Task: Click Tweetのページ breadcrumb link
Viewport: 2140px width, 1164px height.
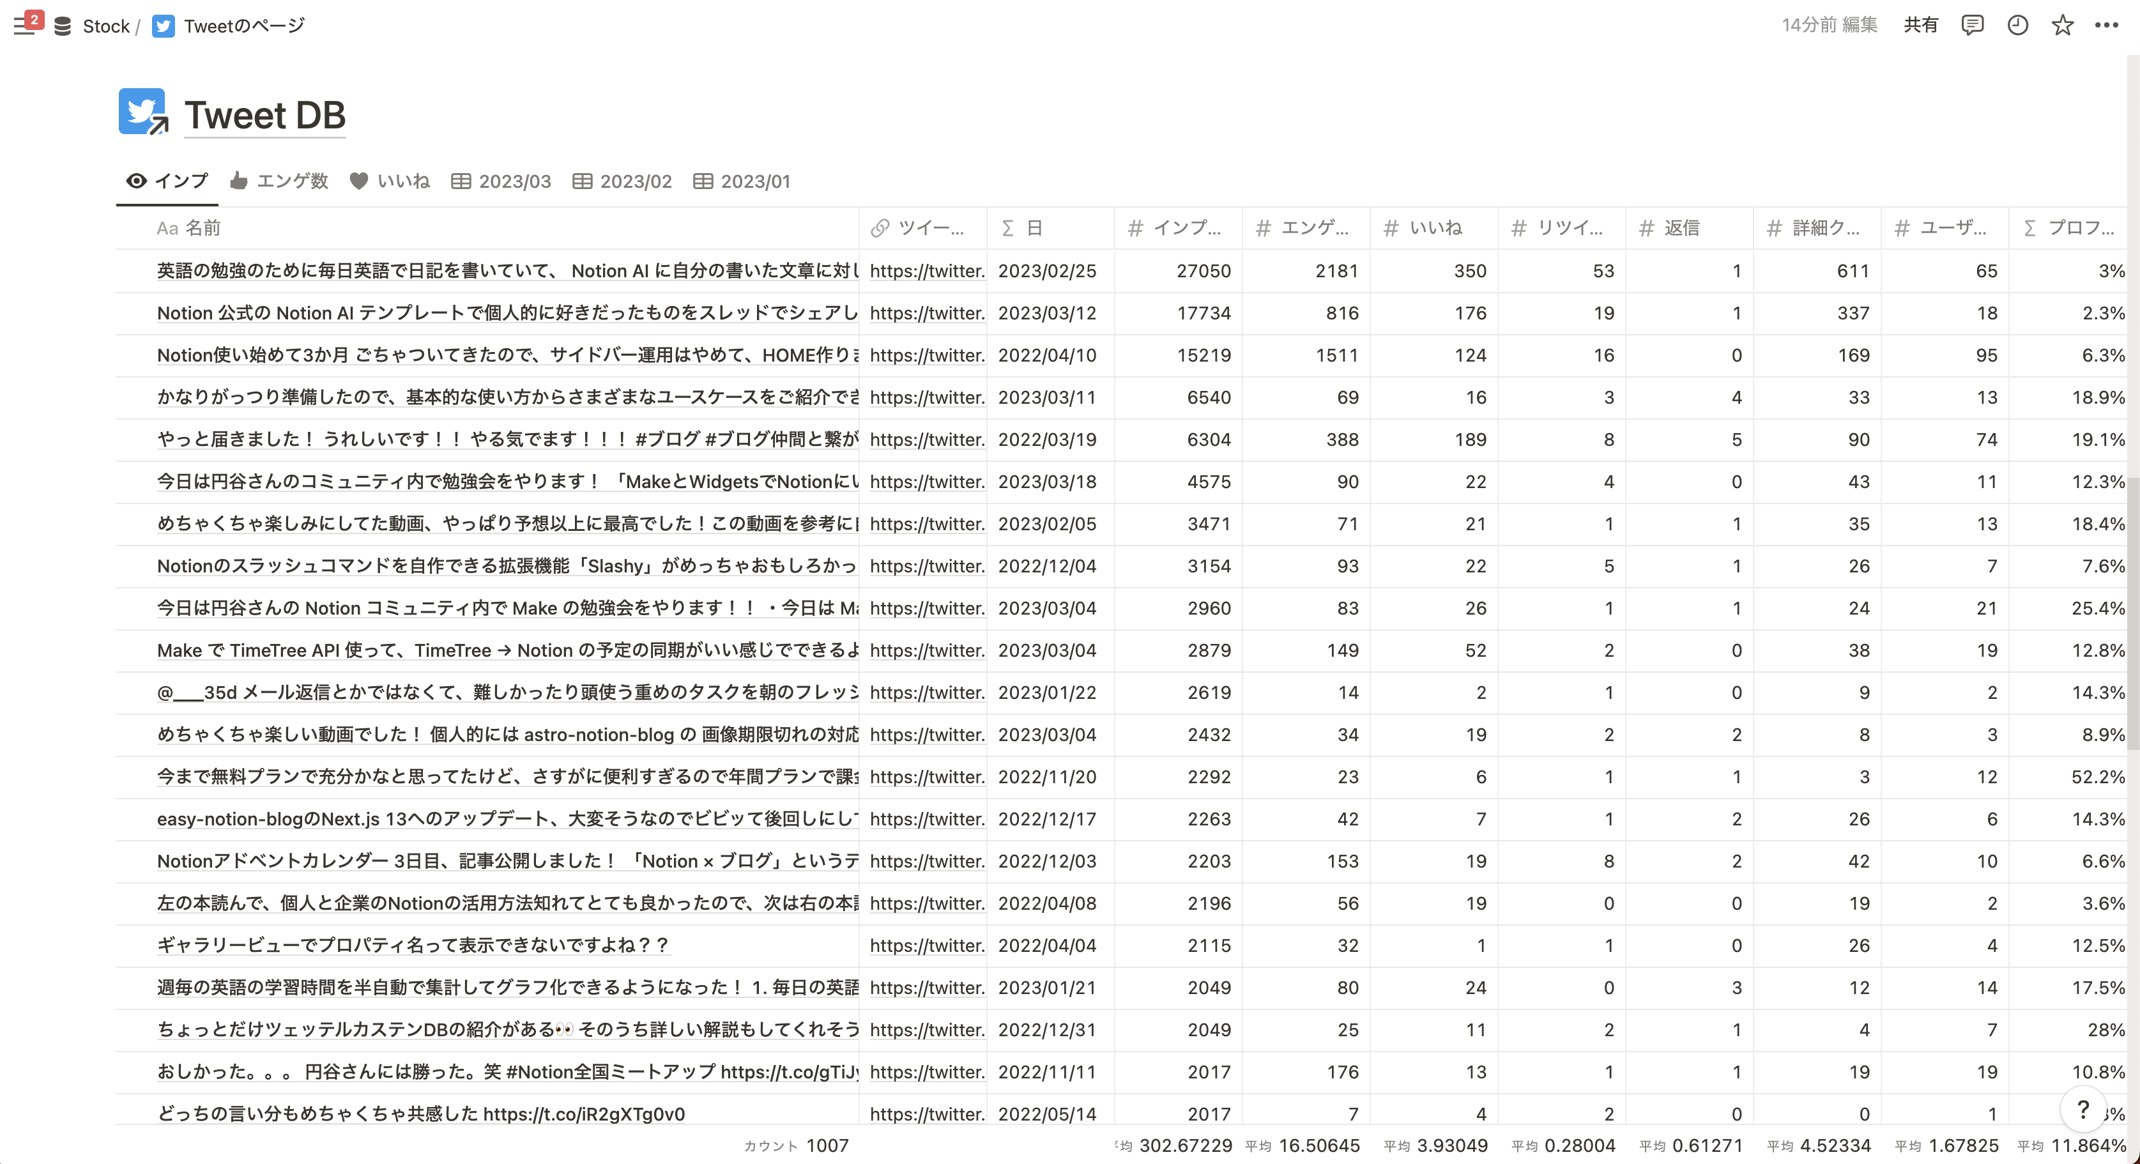Action: (x=244, y=26)
